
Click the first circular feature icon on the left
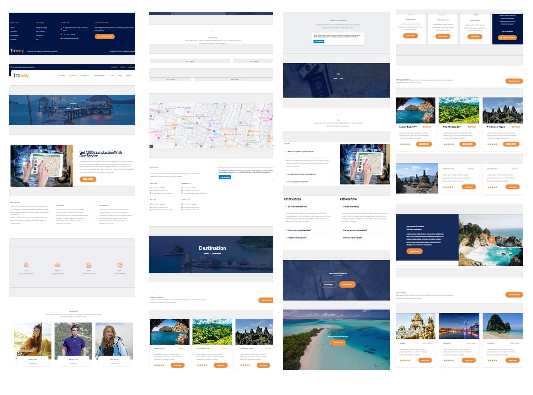click(26, 264)
